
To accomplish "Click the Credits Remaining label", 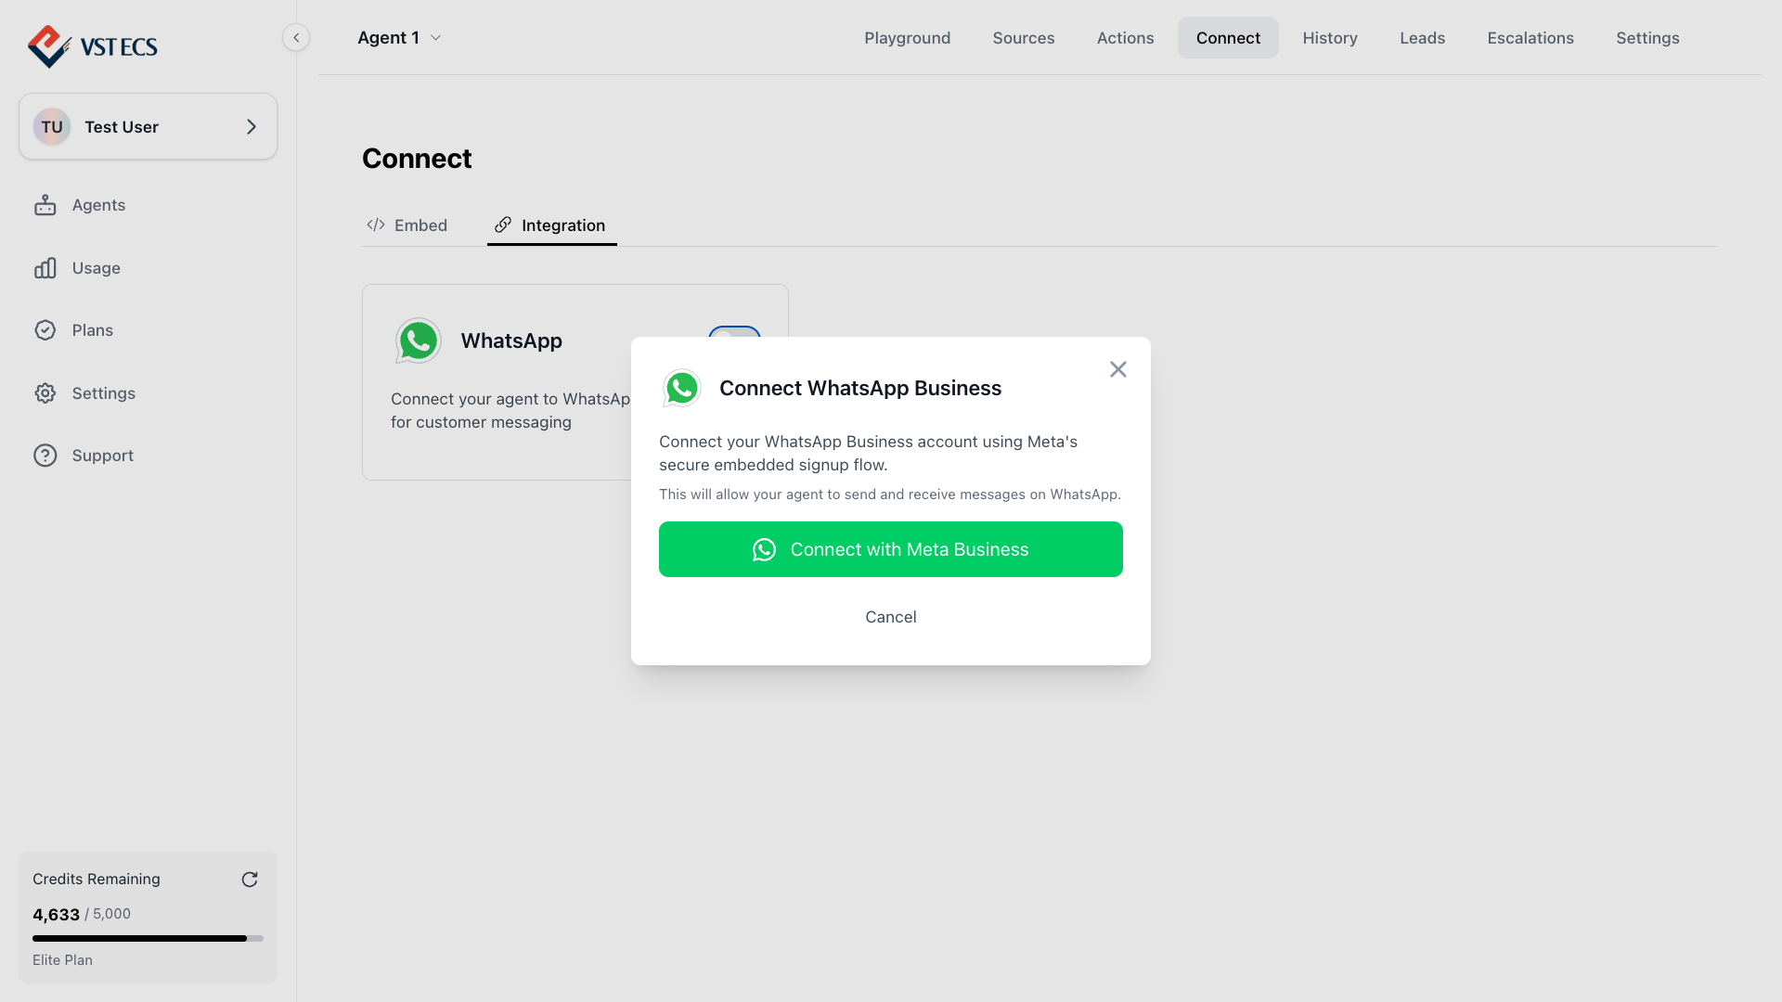I will (97, 879).
